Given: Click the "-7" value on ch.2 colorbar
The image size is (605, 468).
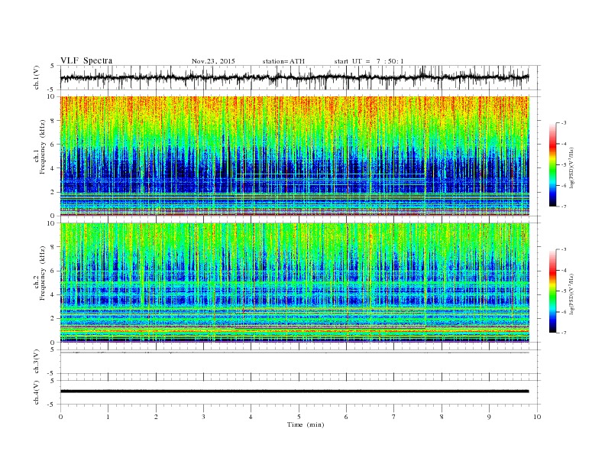Looking at the screenshot, I should click(564, 333).
